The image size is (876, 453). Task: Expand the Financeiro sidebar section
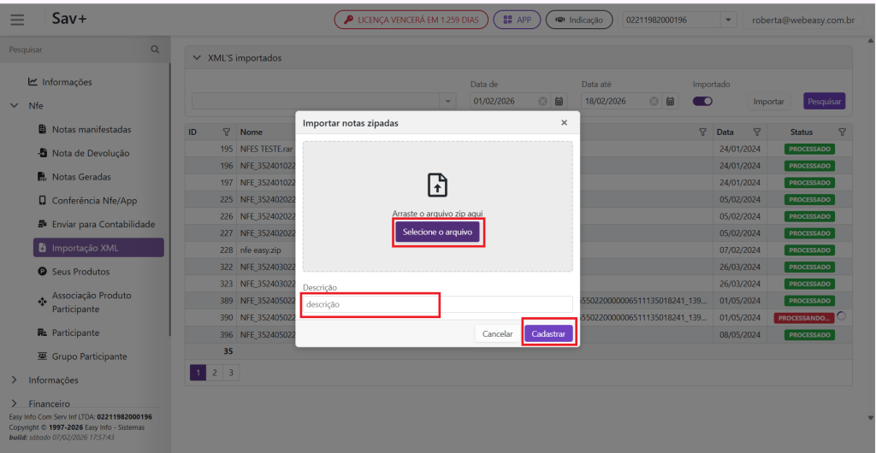pos(14,403)
